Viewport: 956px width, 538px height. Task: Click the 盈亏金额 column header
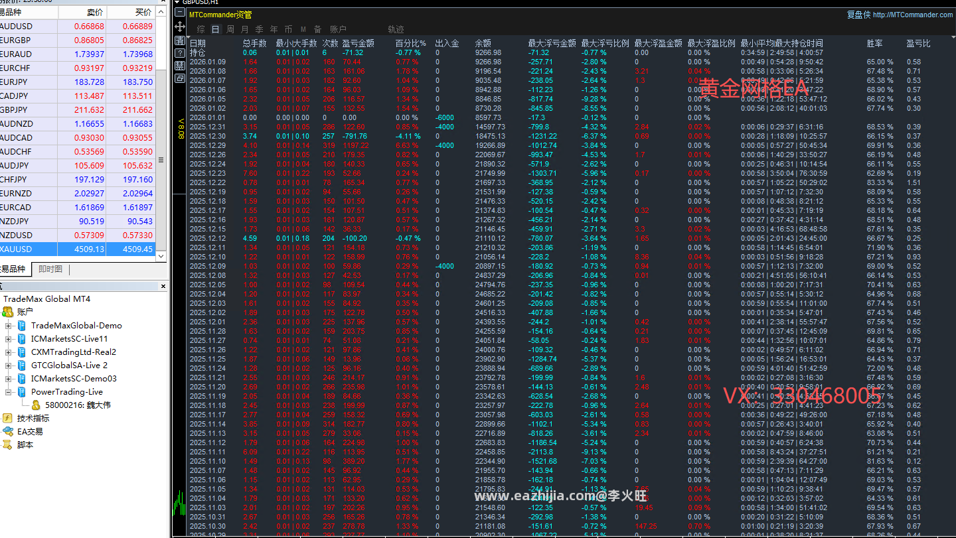[358, 43]
